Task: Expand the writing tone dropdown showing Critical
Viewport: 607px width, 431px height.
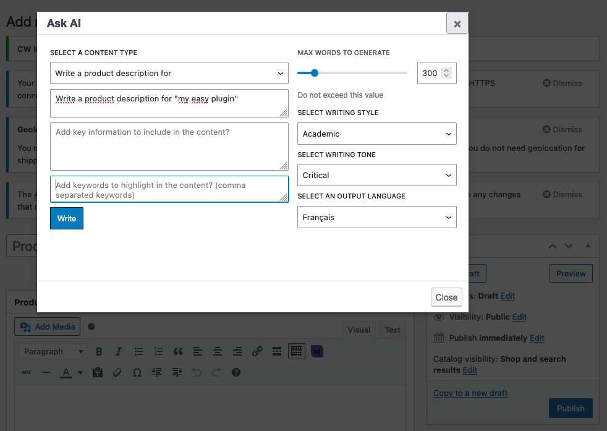Action: point(376,176)
